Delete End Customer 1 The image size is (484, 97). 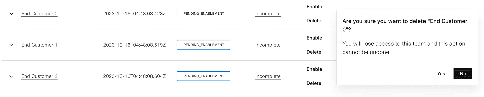coord(314,52)
